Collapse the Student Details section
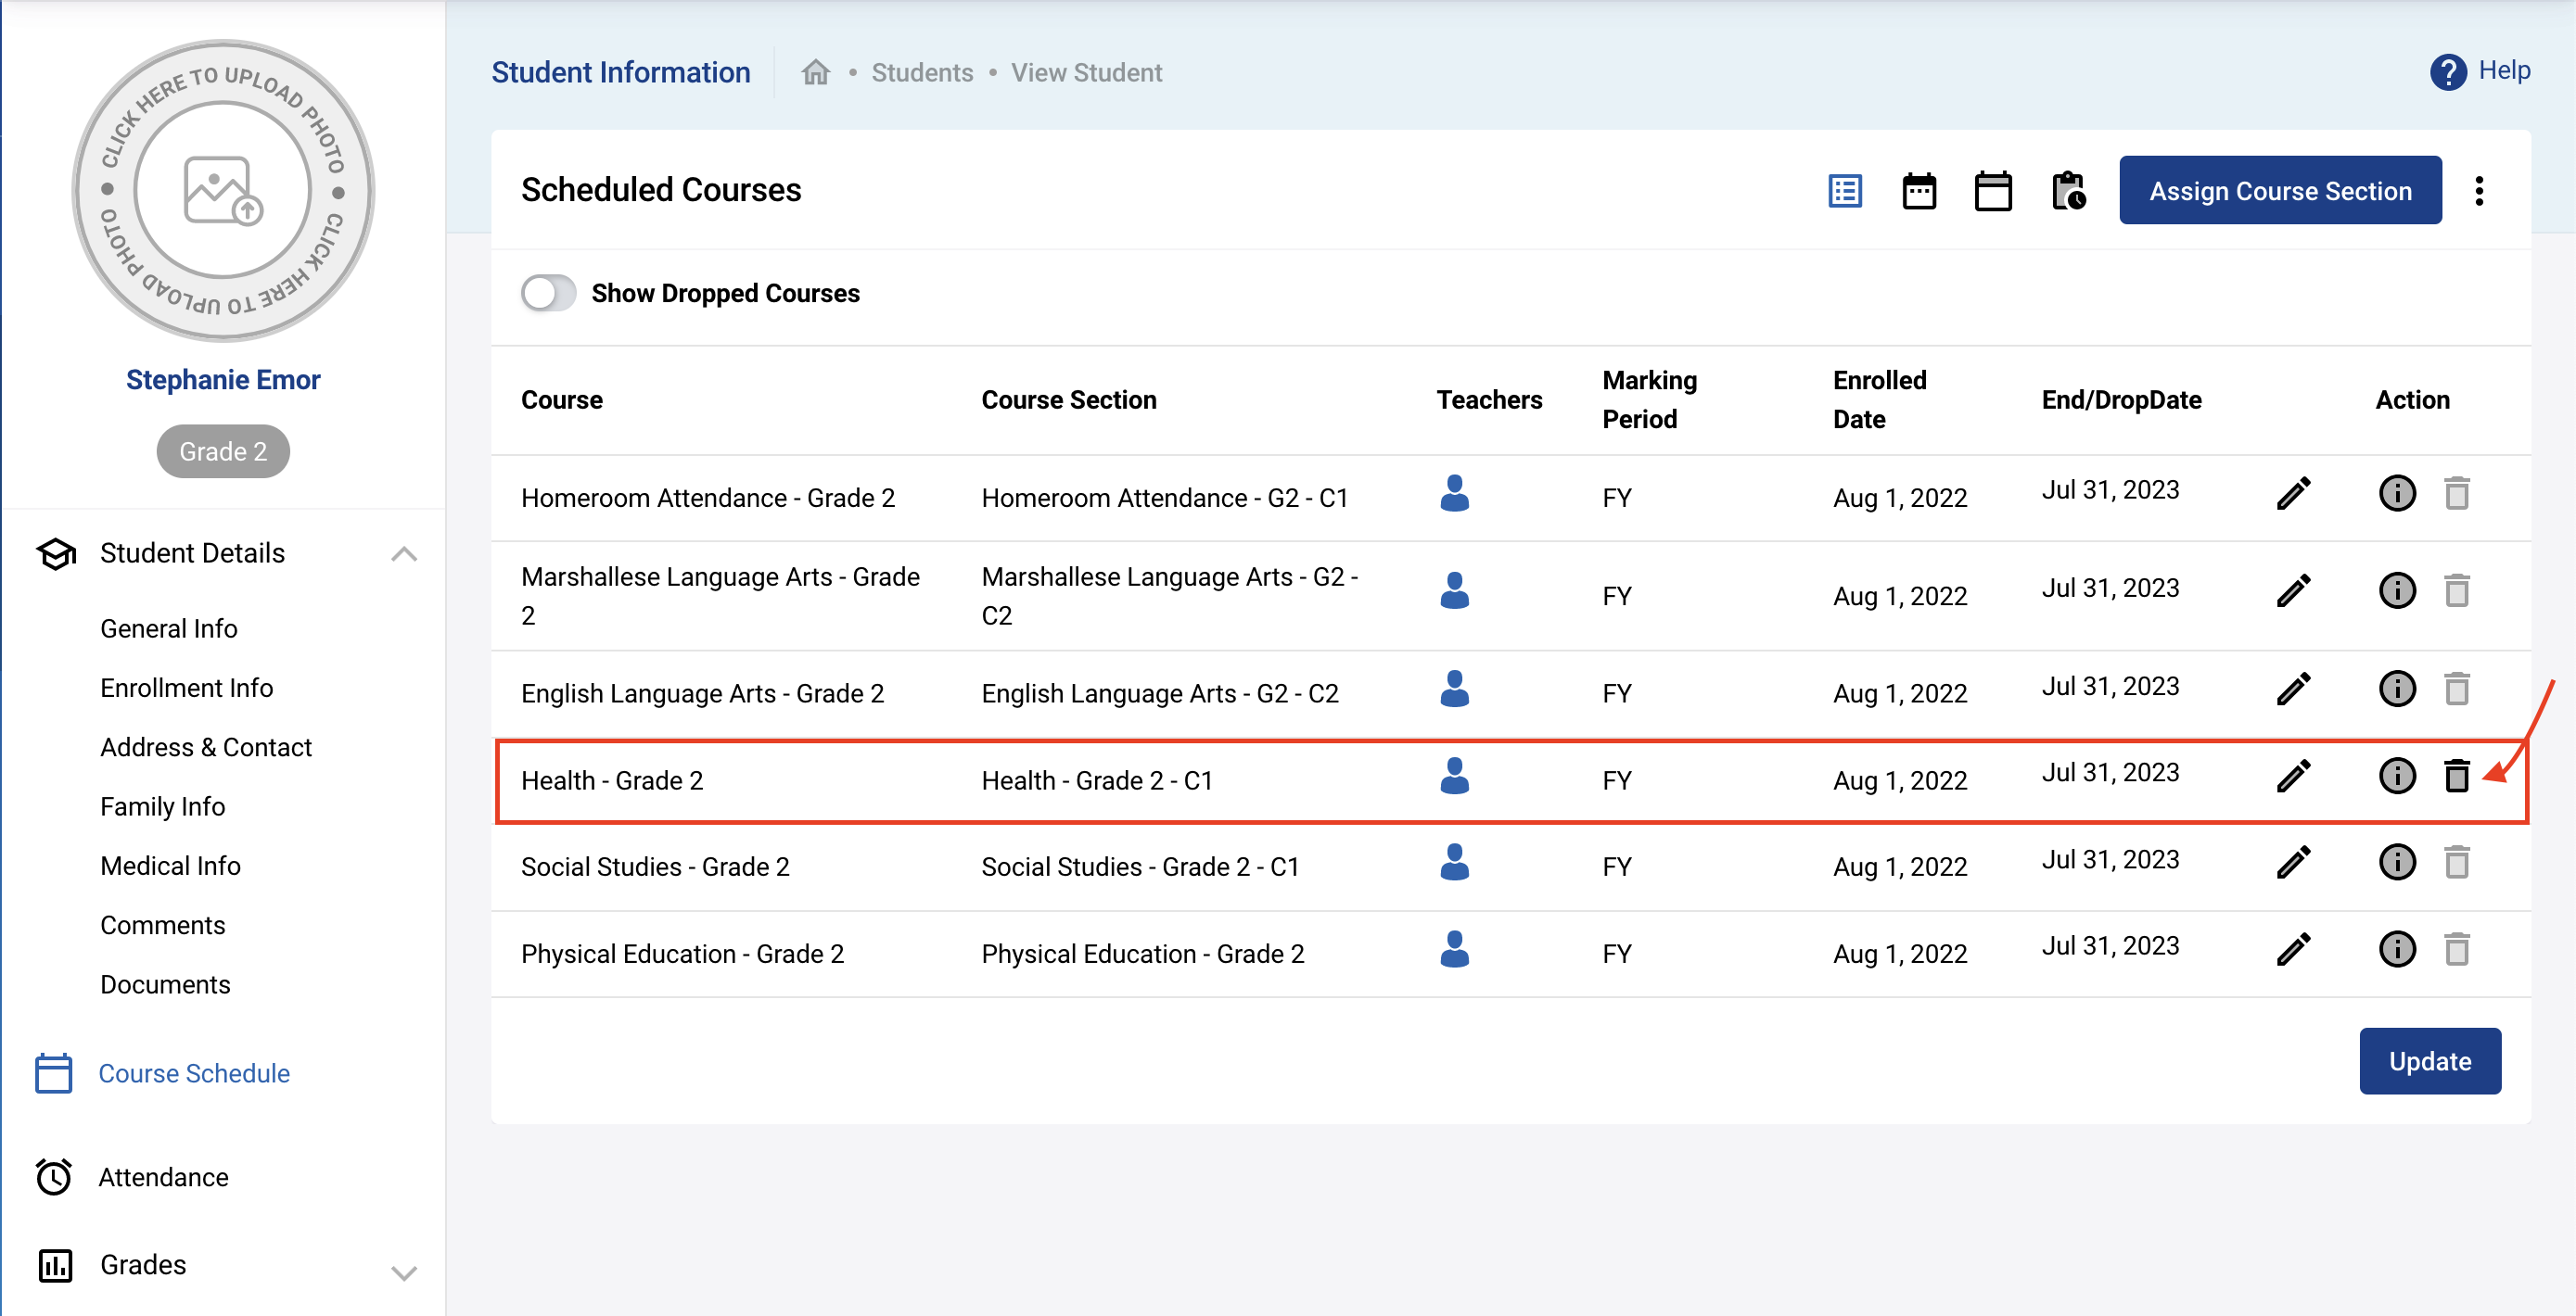The height and width of the screenshot is (1316, 2576). [x=404, y=553]
